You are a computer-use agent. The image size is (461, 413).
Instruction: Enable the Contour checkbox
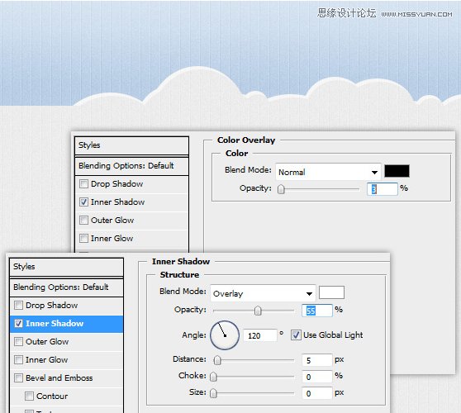coord(29,396)
